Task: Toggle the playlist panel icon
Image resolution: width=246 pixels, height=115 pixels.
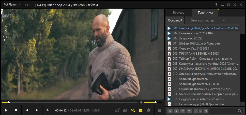Action: coord(141,110)
